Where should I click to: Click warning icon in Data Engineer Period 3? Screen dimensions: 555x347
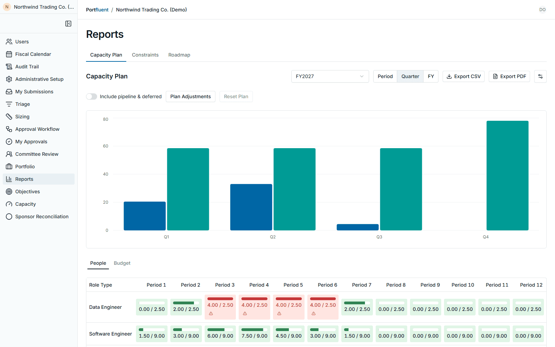[x=211, y=313]
